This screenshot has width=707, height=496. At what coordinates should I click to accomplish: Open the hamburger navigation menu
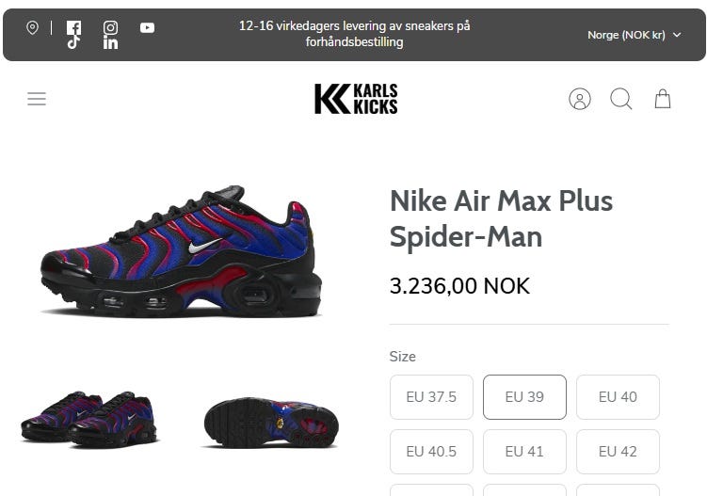click(x=37, y=99)
